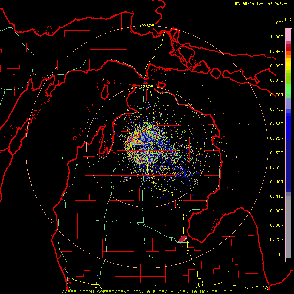294x294 pixels.
Task: Click the 0.467 color scale value
Action: pyautogui.click(x=277, y=182)
